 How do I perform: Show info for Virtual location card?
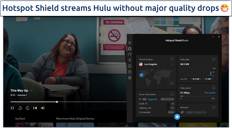[x=172, y=59]
